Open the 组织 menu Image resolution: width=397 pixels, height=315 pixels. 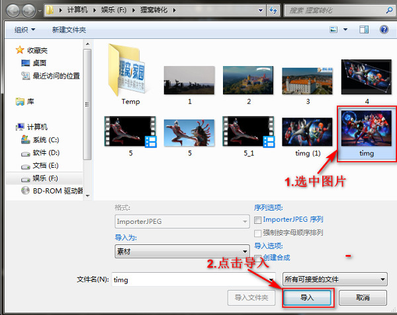(x=24, y=30)
